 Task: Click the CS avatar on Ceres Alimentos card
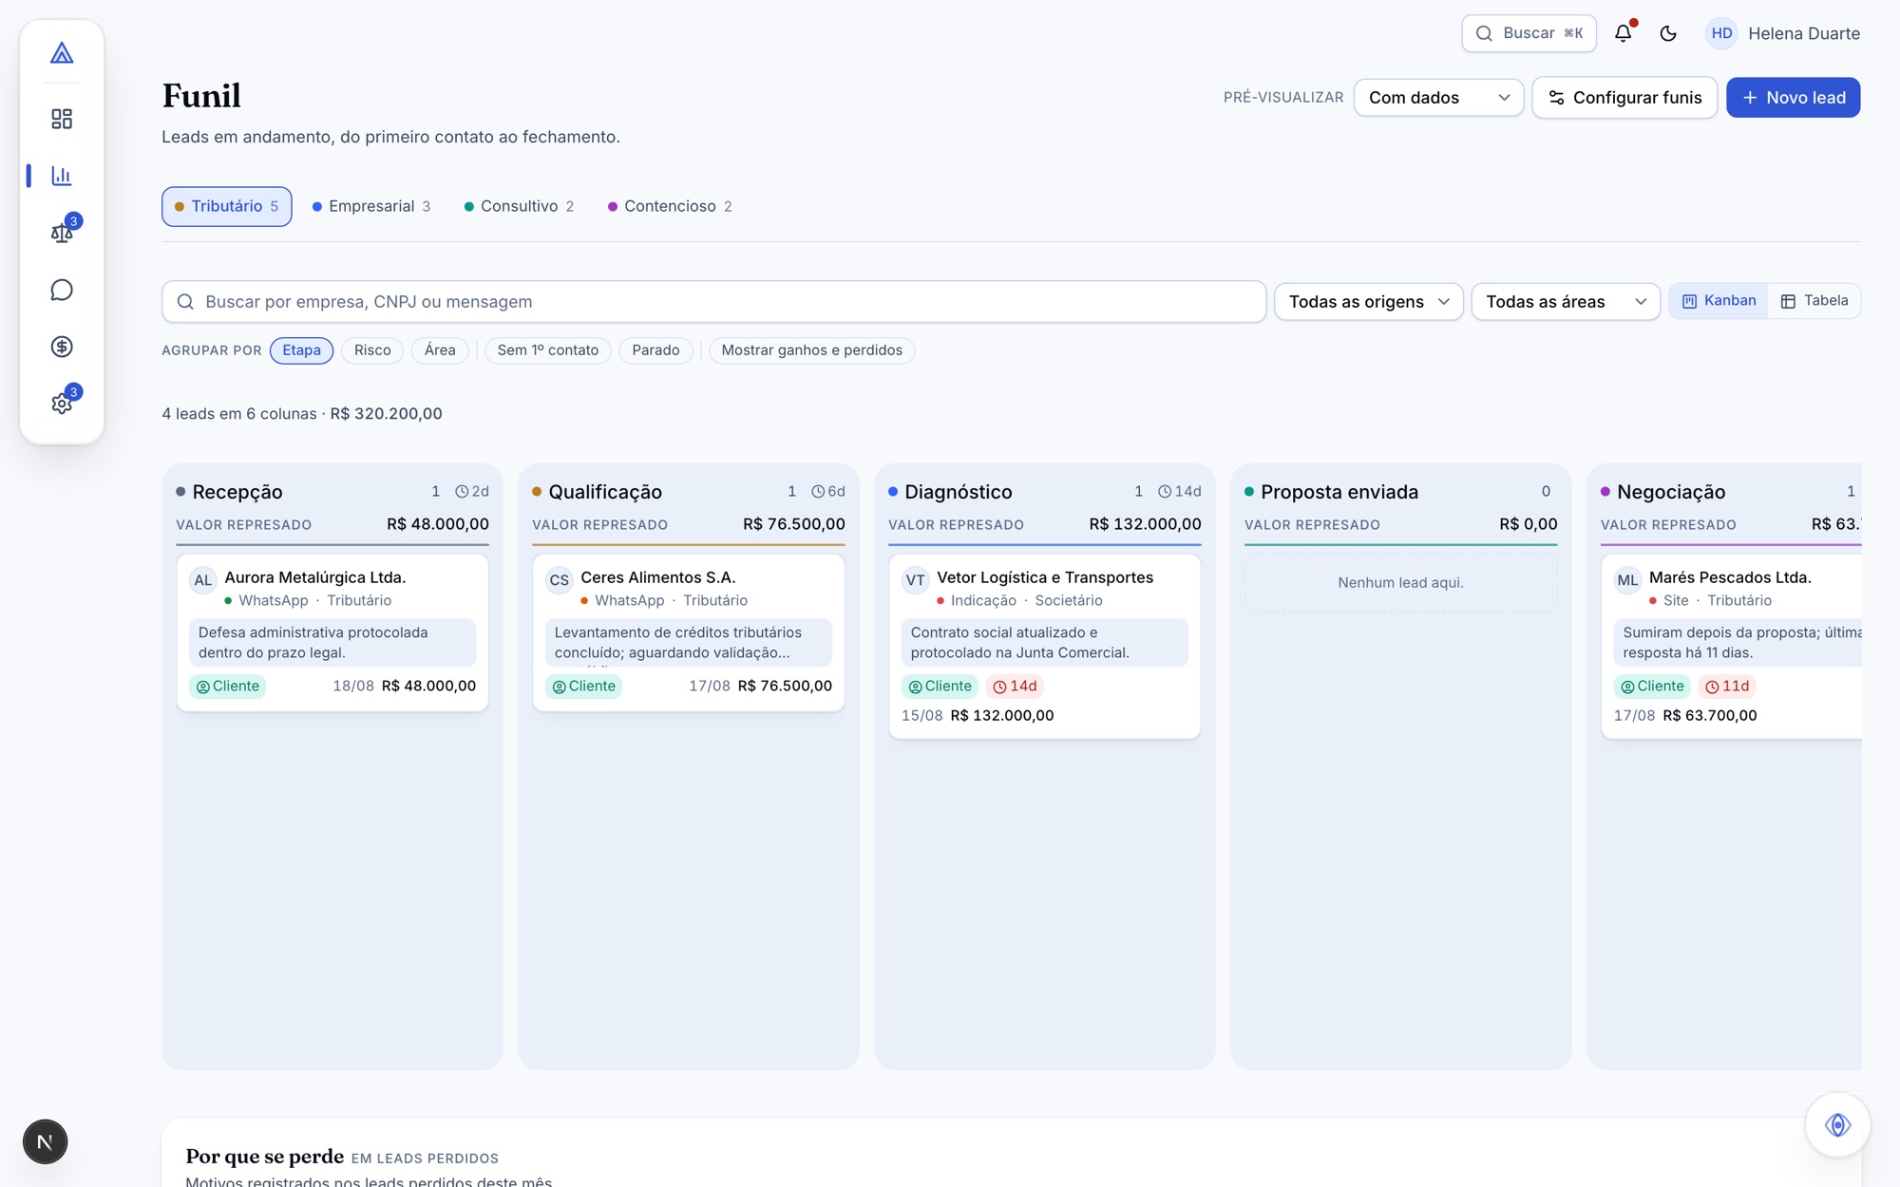pos(560,580)
